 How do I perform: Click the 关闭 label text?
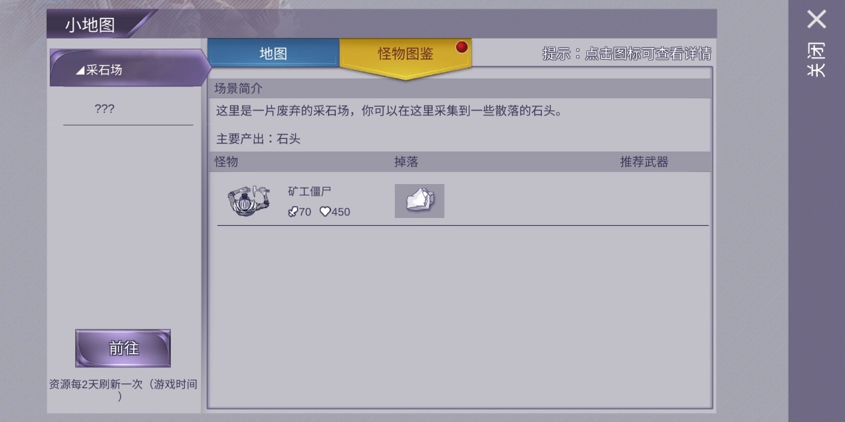(816, 60)
